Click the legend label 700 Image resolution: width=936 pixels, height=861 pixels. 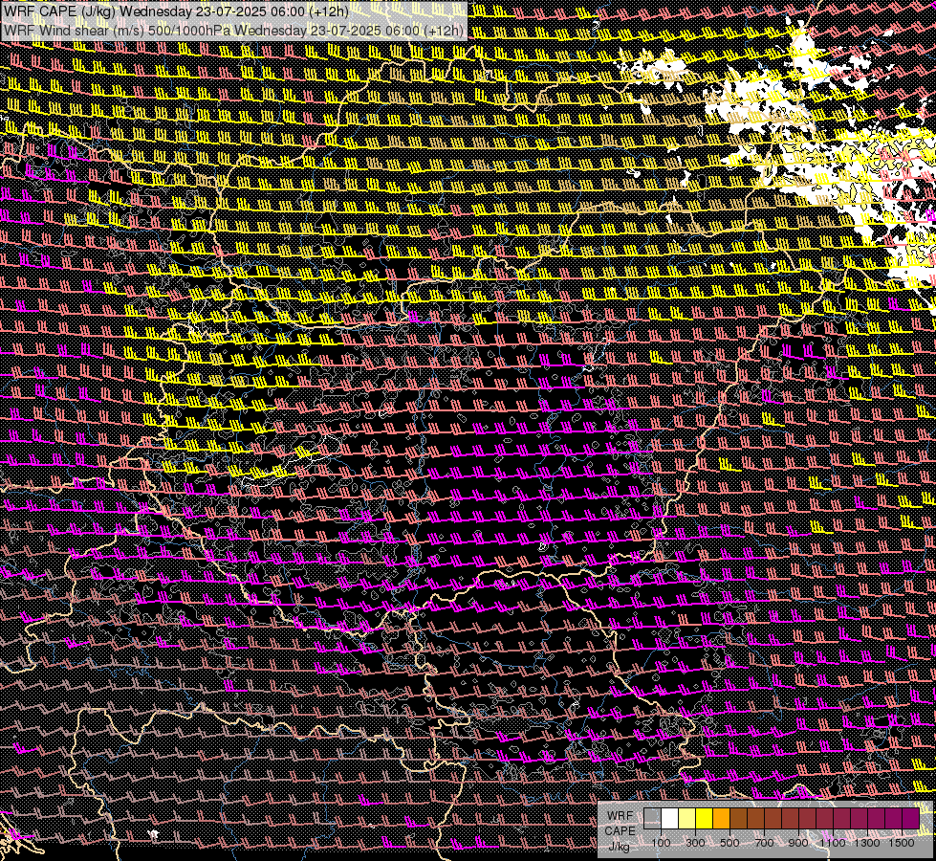[764, 843]
